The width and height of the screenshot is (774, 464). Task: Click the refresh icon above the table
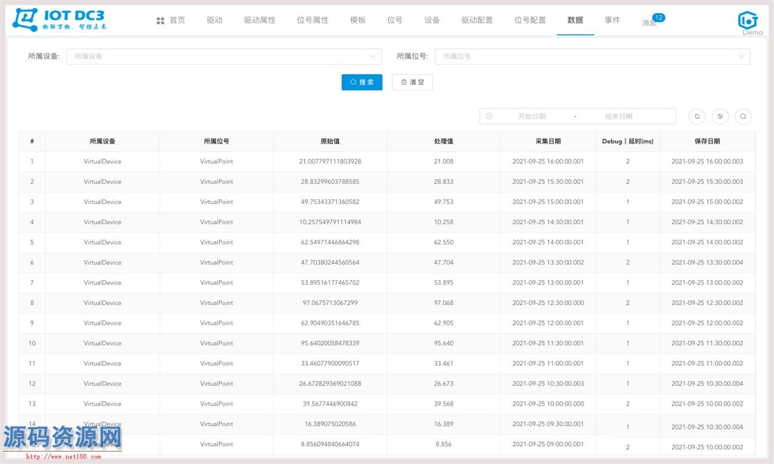(x=697, y=117)
